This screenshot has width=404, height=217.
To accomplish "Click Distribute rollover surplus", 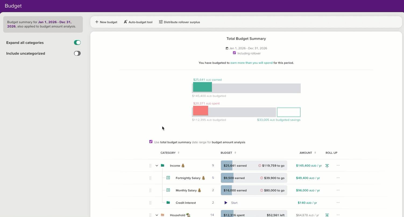I will point(179,22).
